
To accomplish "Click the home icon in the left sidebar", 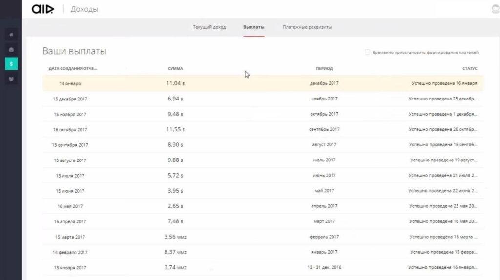I will 11,35.
